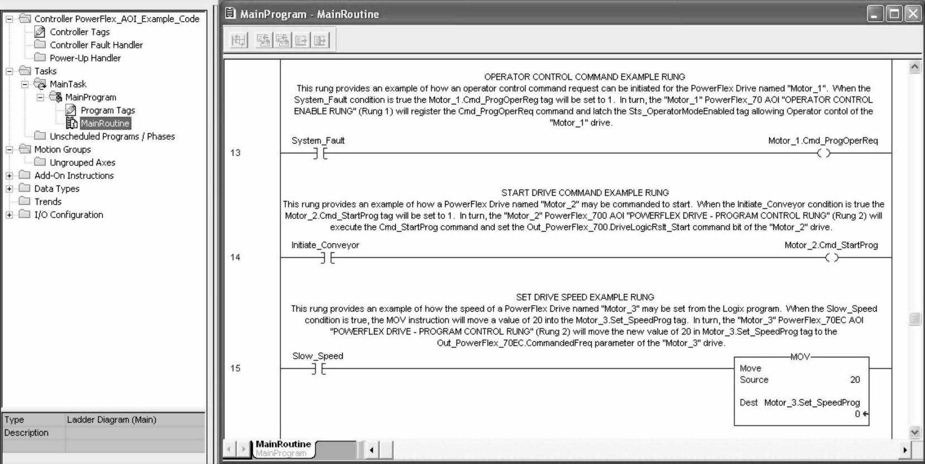
Task: Select the MainRoutine tab at bottom
Action: [x=284, y=448]
